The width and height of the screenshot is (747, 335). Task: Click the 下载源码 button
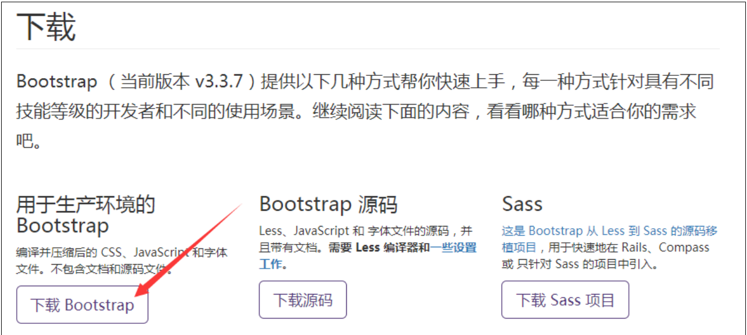point(302,300)
